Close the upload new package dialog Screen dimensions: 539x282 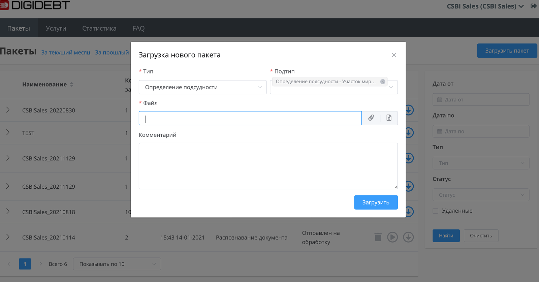[x=394, y=55]
